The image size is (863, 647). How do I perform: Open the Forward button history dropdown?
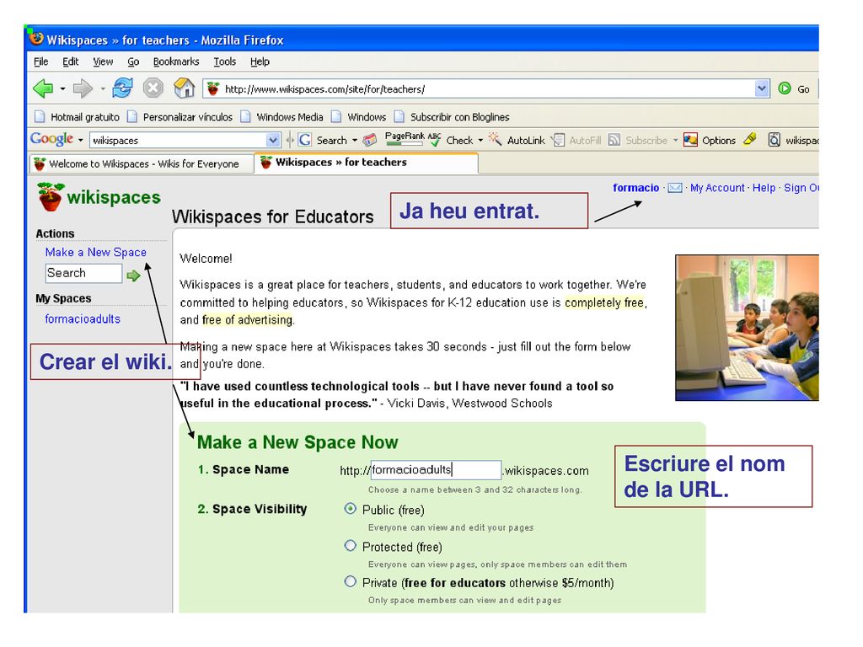coord(102,88)
